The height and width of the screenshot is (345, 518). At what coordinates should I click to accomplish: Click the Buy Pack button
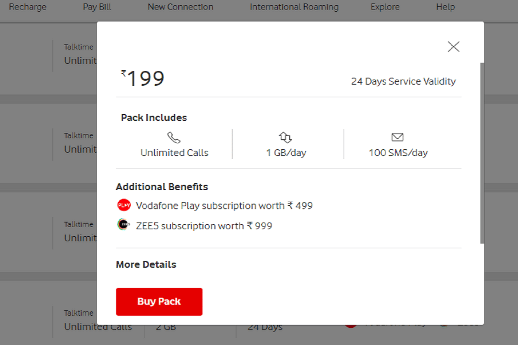coord(159,301)
